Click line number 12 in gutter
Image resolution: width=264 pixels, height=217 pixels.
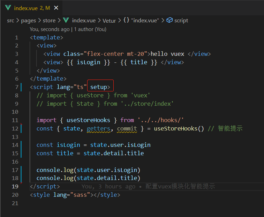(15, 129)
